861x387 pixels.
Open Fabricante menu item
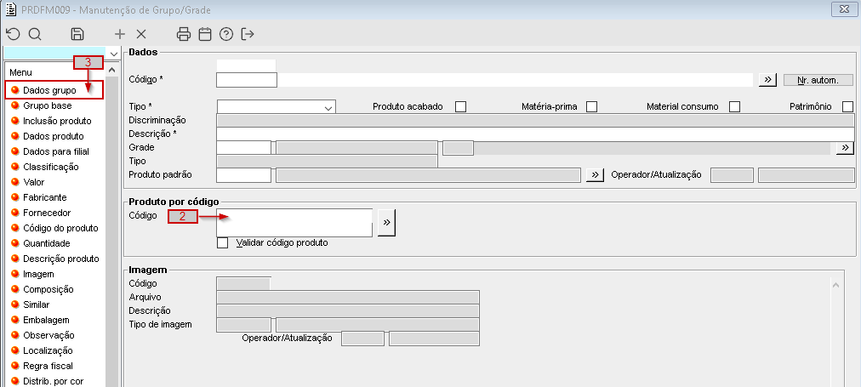click(x=44, y=197)
